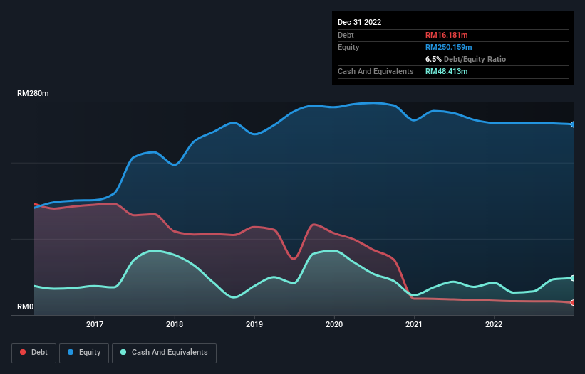Select the Equity end-point marker on chart
Viewport: 585px width, 374px height.
(x=573, y=124)
